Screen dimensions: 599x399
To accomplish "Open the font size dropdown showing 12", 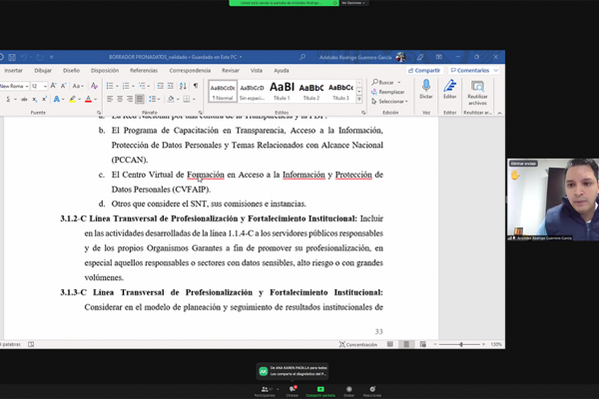I will pos(45,87).
